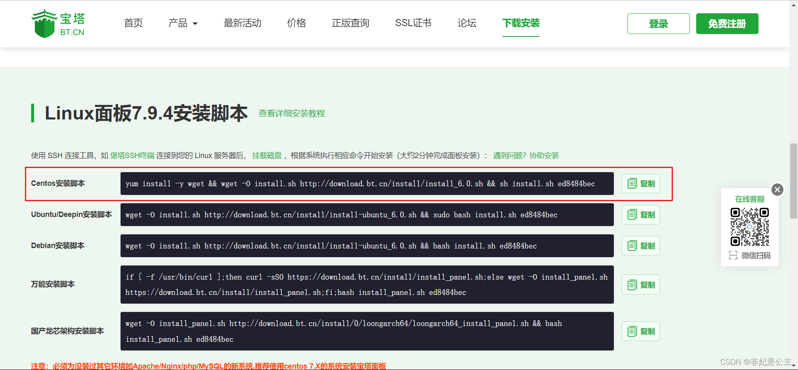This screenshot has width=798, height=370.
Task: Open 正版查询 nav item
Action: pyautogui.click(x=350, y=23)
